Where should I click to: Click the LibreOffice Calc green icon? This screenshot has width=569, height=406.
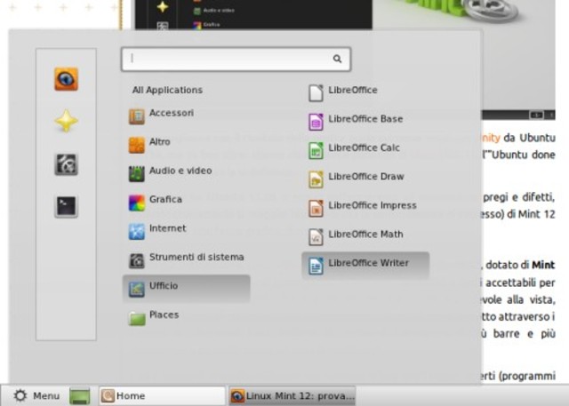pos(316,150)
